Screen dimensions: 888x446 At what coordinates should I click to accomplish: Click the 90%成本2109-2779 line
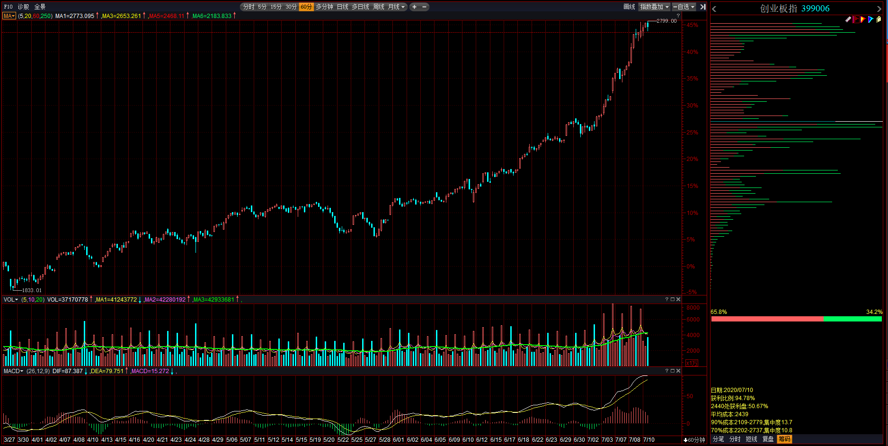[x=752, y=422]
